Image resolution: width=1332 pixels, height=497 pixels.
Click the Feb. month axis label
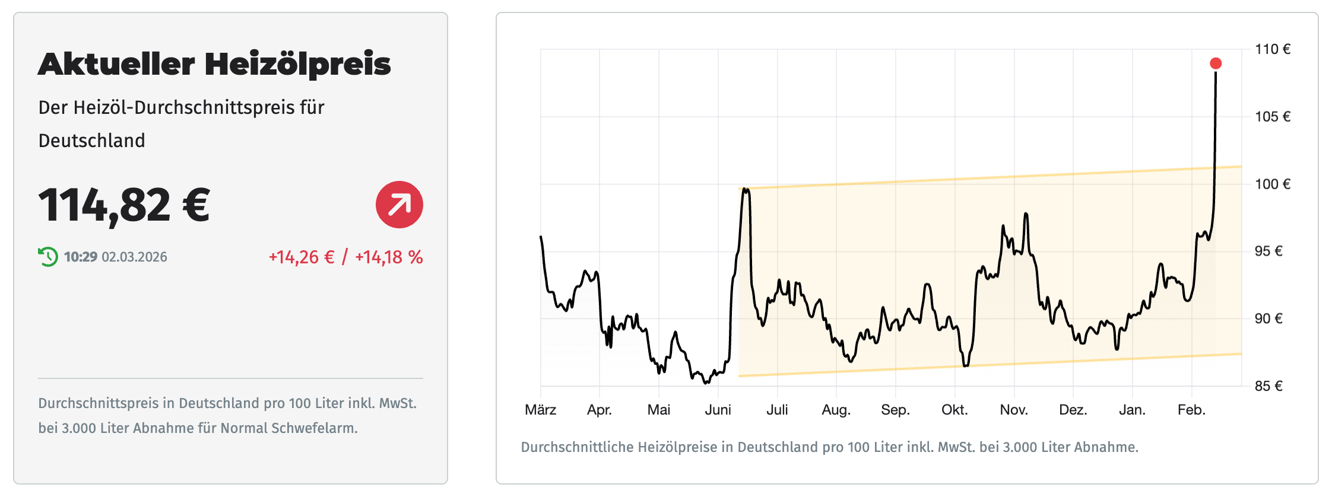click(x=1191, y=410)
